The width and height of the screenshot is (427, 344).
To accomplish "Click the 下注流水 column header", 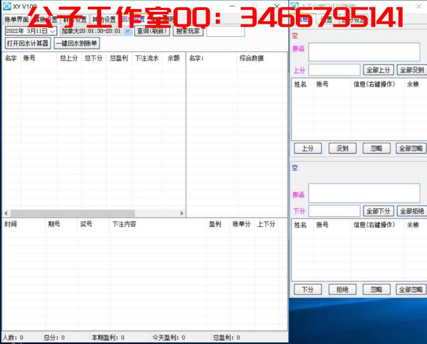I will click(147, 58).
